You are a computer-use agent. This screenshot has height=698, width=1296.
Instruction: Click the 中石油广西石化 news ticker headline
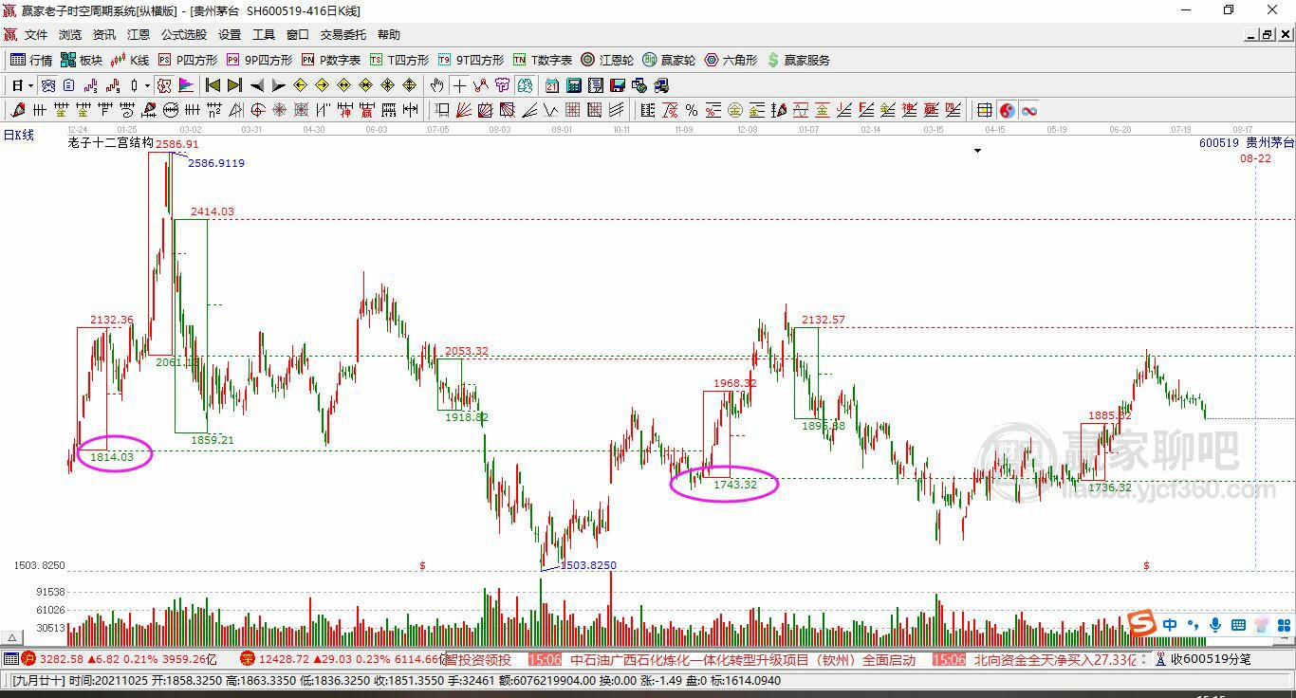[x=743, y=659]
